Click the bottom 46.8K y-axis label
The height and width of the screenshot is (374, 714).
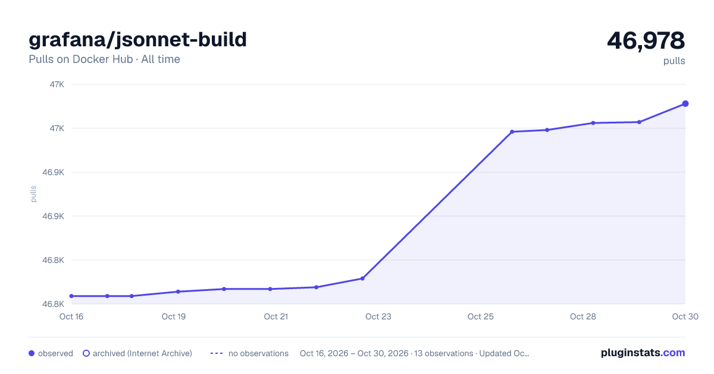(53, 304)
